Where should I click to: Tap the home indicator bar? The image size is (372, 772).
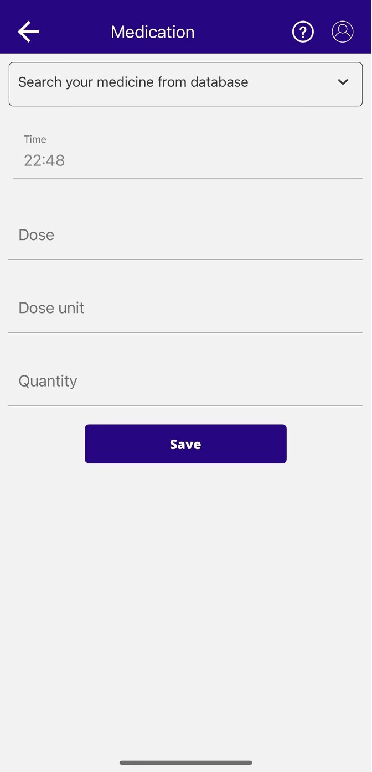click(x=186, y=763)
